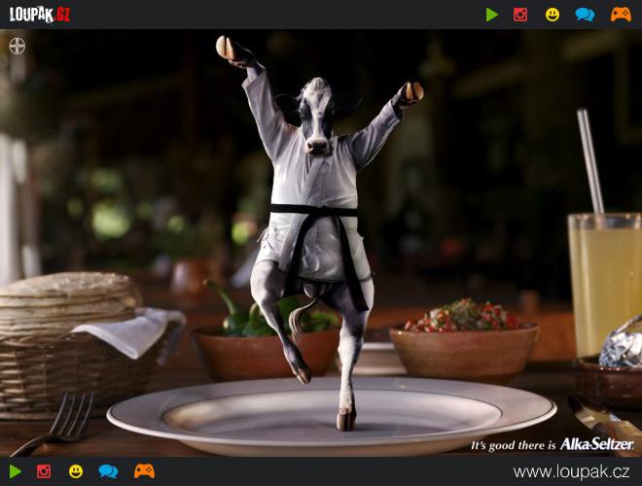Click the Loupak.cz logo in header
The image size is (642, 486).
(41, 15)
